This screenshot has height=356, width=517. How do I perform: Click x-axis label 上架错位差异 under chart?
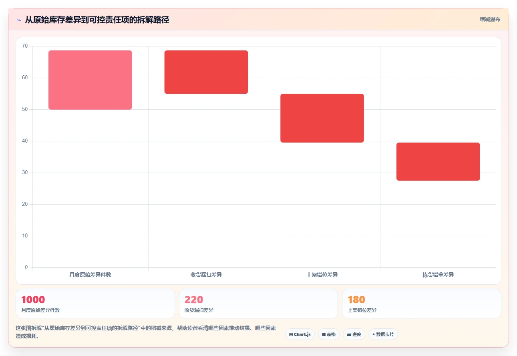[322, 275]
